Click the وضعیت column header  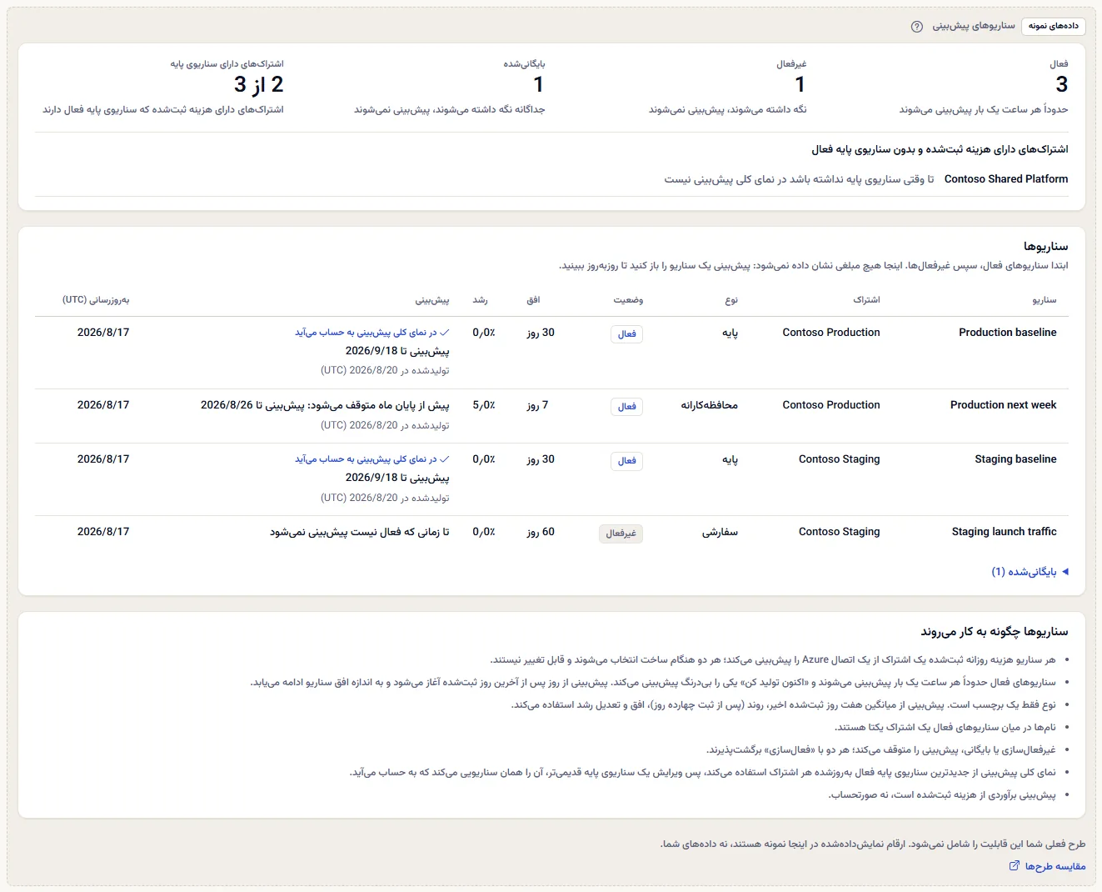[628, 300]
